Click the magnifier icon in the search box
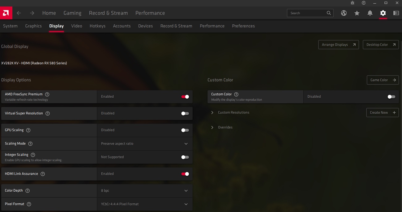 [329, 13]
